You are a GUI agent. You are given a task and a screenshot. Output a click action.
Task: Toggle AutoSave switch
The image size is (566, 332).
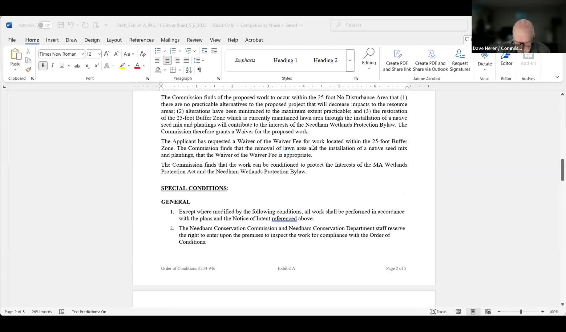click(x=45, y=25)
